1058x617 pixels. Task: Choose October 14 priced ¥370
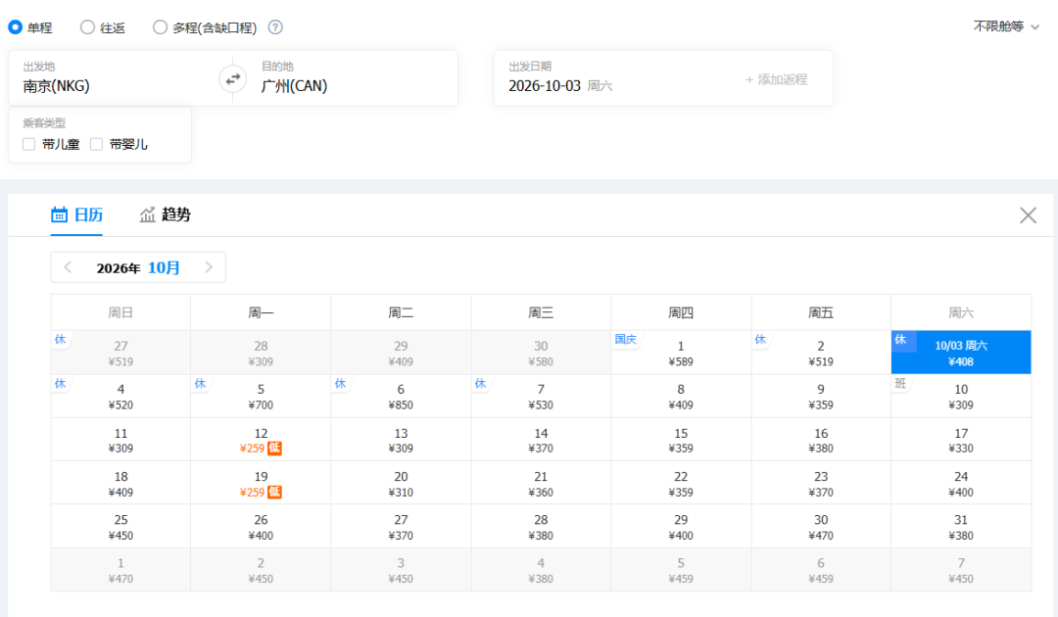541,440
